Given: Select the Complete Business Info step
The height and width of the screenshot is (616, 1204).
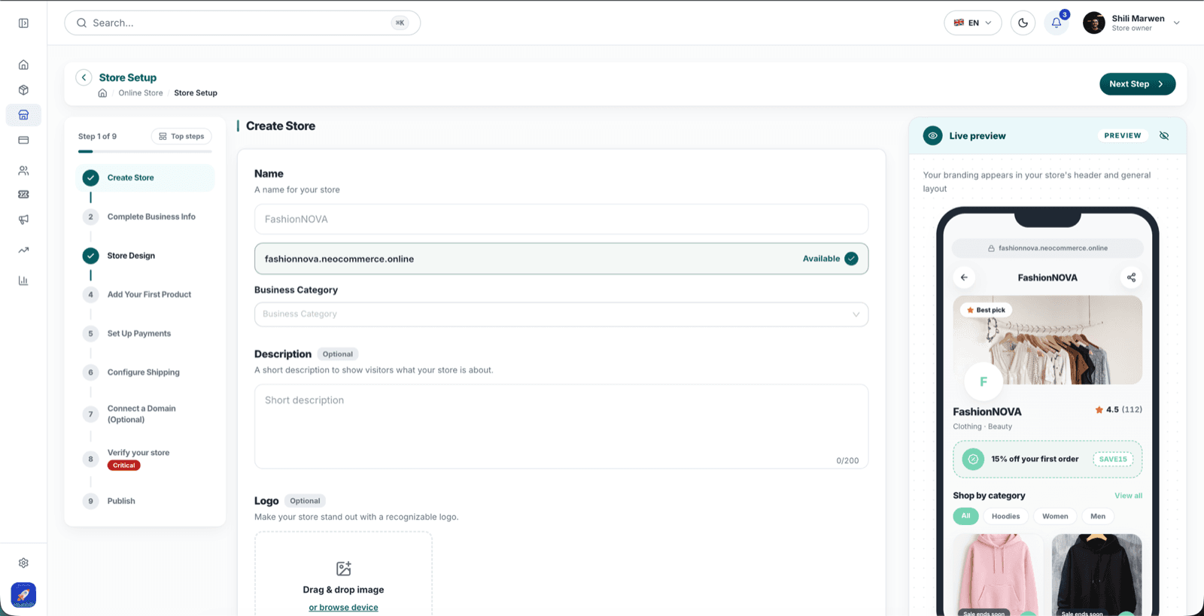Looking at the screenshot, I should point(145,217).
